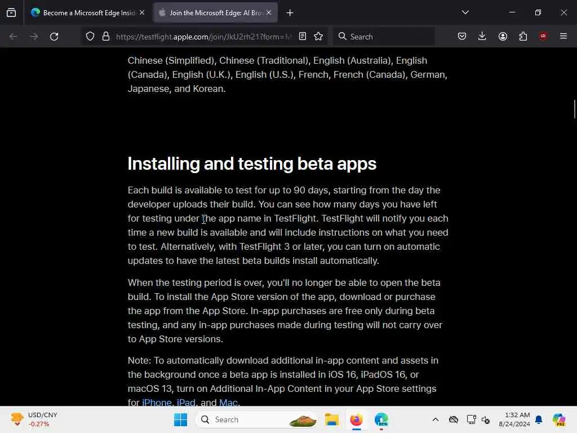Viewport: 577px width, 433px height.
Task: Open notifications bell icon
Action: click(x=539, y=419)
